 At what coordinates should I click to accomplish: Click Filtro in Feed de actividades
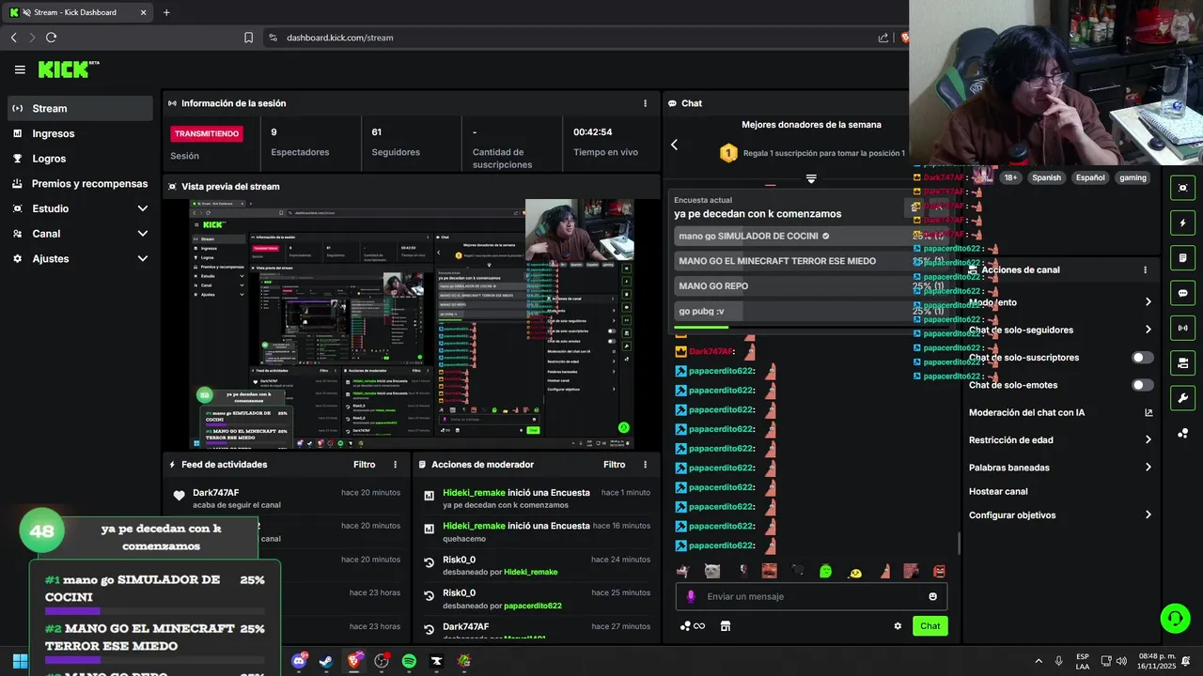[364, 465]
